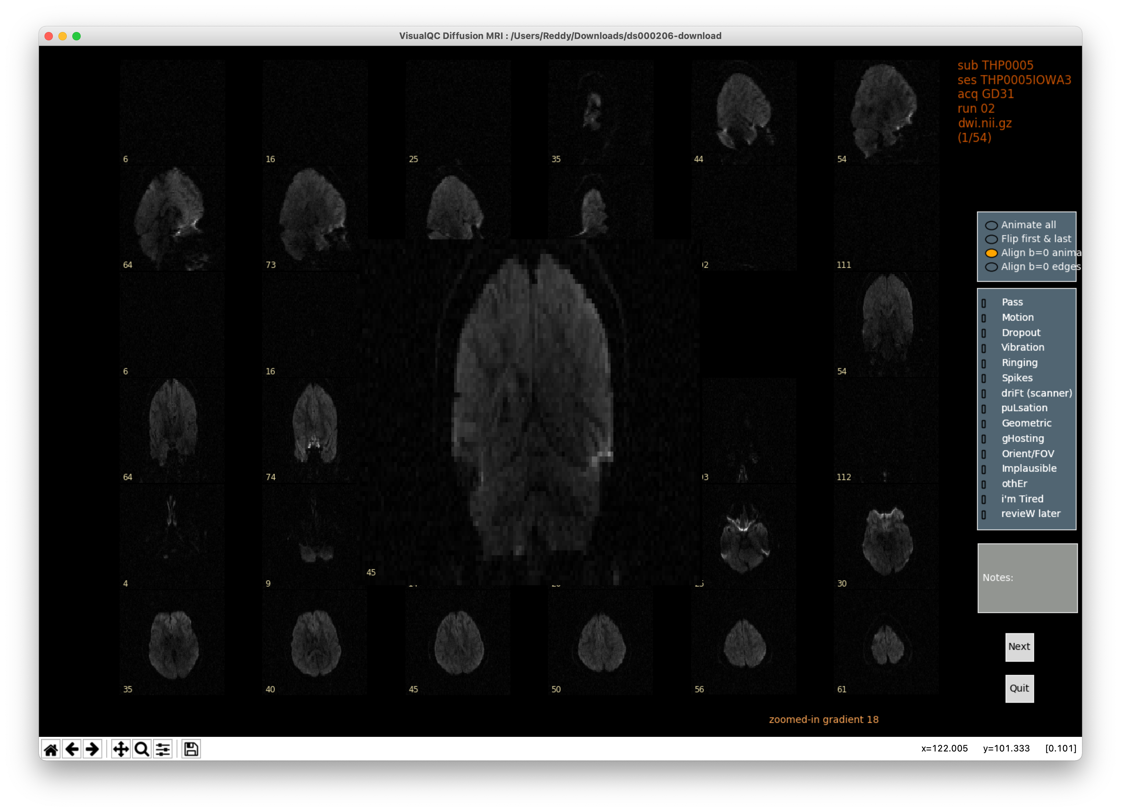Click the 'zoomed-in gradient 18' status text

[x=823, y=719]
